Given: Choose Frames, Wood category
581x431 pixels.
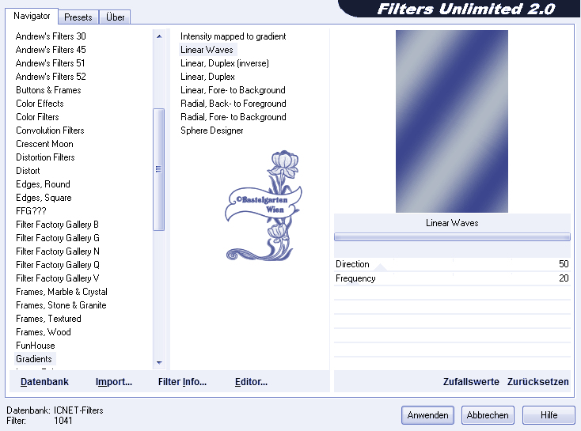Looking at the screenshot, I should tap(44, 332).
